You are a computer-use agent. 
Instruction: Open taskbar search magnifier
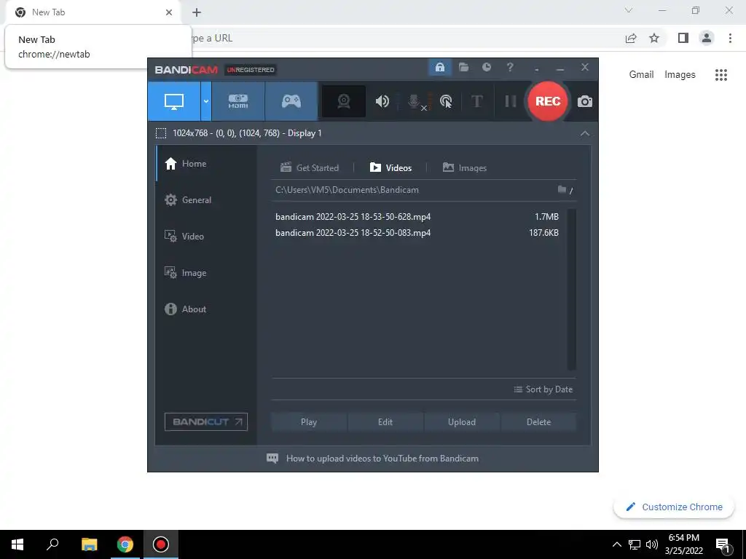click(52, 544)
